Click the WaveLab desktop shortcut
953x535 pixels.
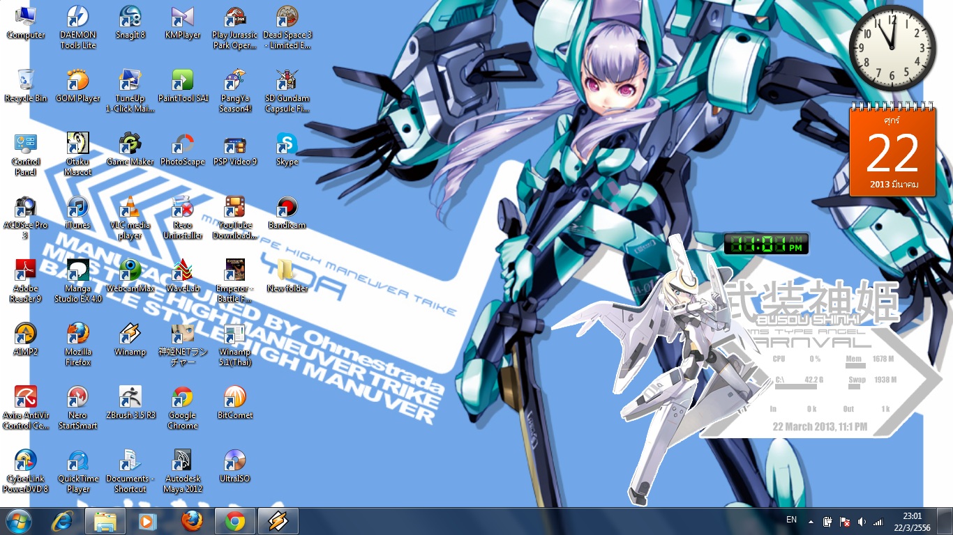[183, 277]
